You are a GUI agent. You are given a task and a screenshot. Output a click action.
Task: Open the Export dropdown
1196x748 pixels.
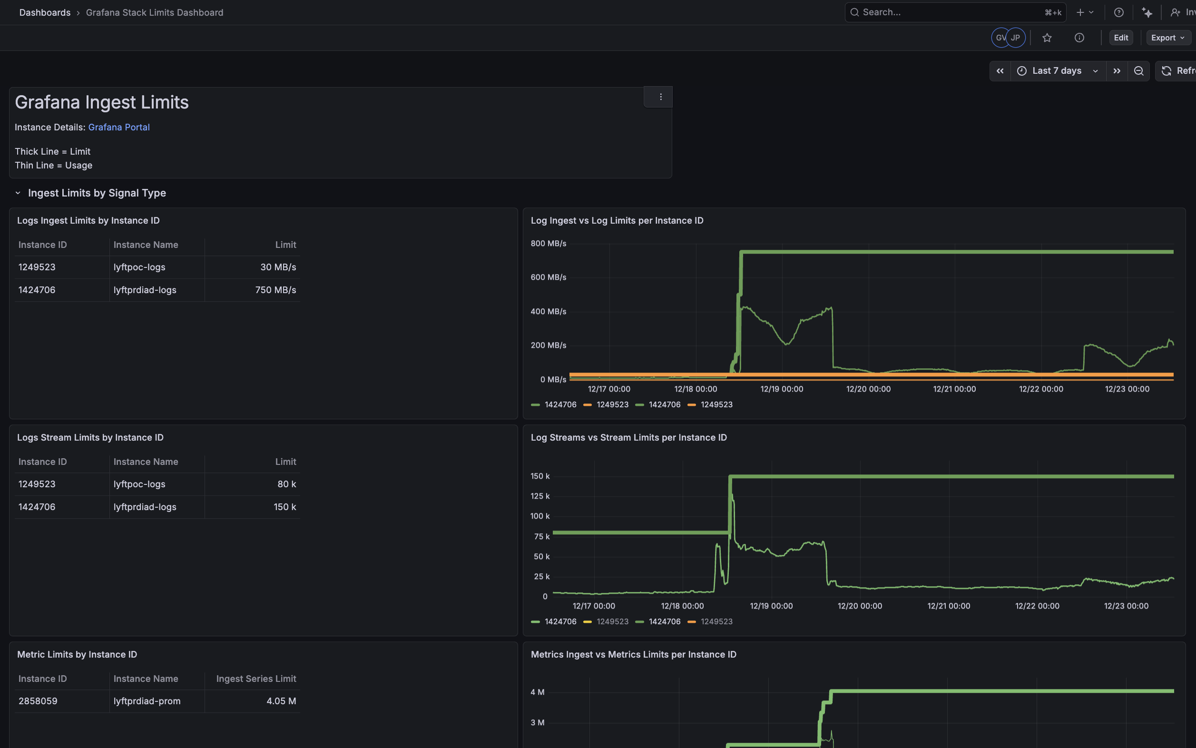(1167, 38)
